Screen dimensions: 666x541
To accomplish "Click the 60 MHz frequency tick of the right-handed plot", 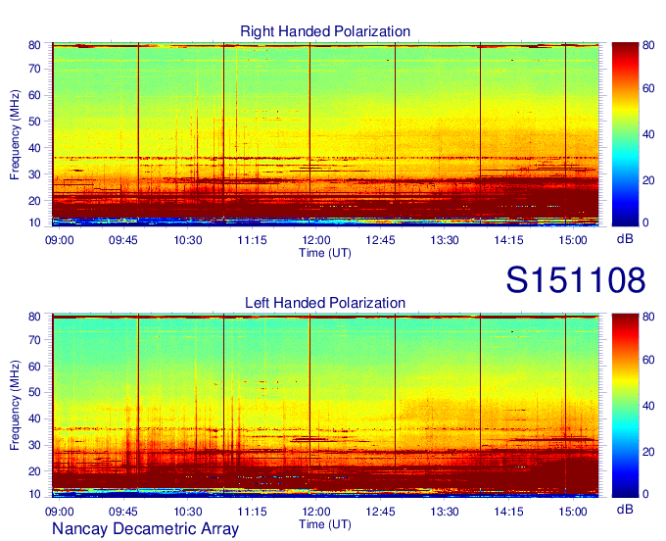I will [34, 95].
